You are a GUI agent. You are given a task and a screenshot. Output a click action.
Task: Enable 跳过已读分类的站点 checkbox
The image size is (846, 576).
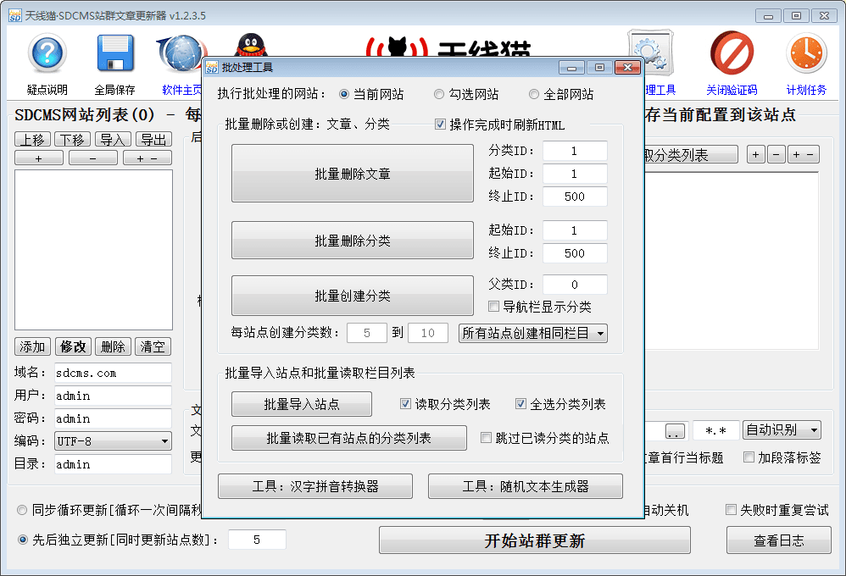pyautogui.click(x=486, y=437)
